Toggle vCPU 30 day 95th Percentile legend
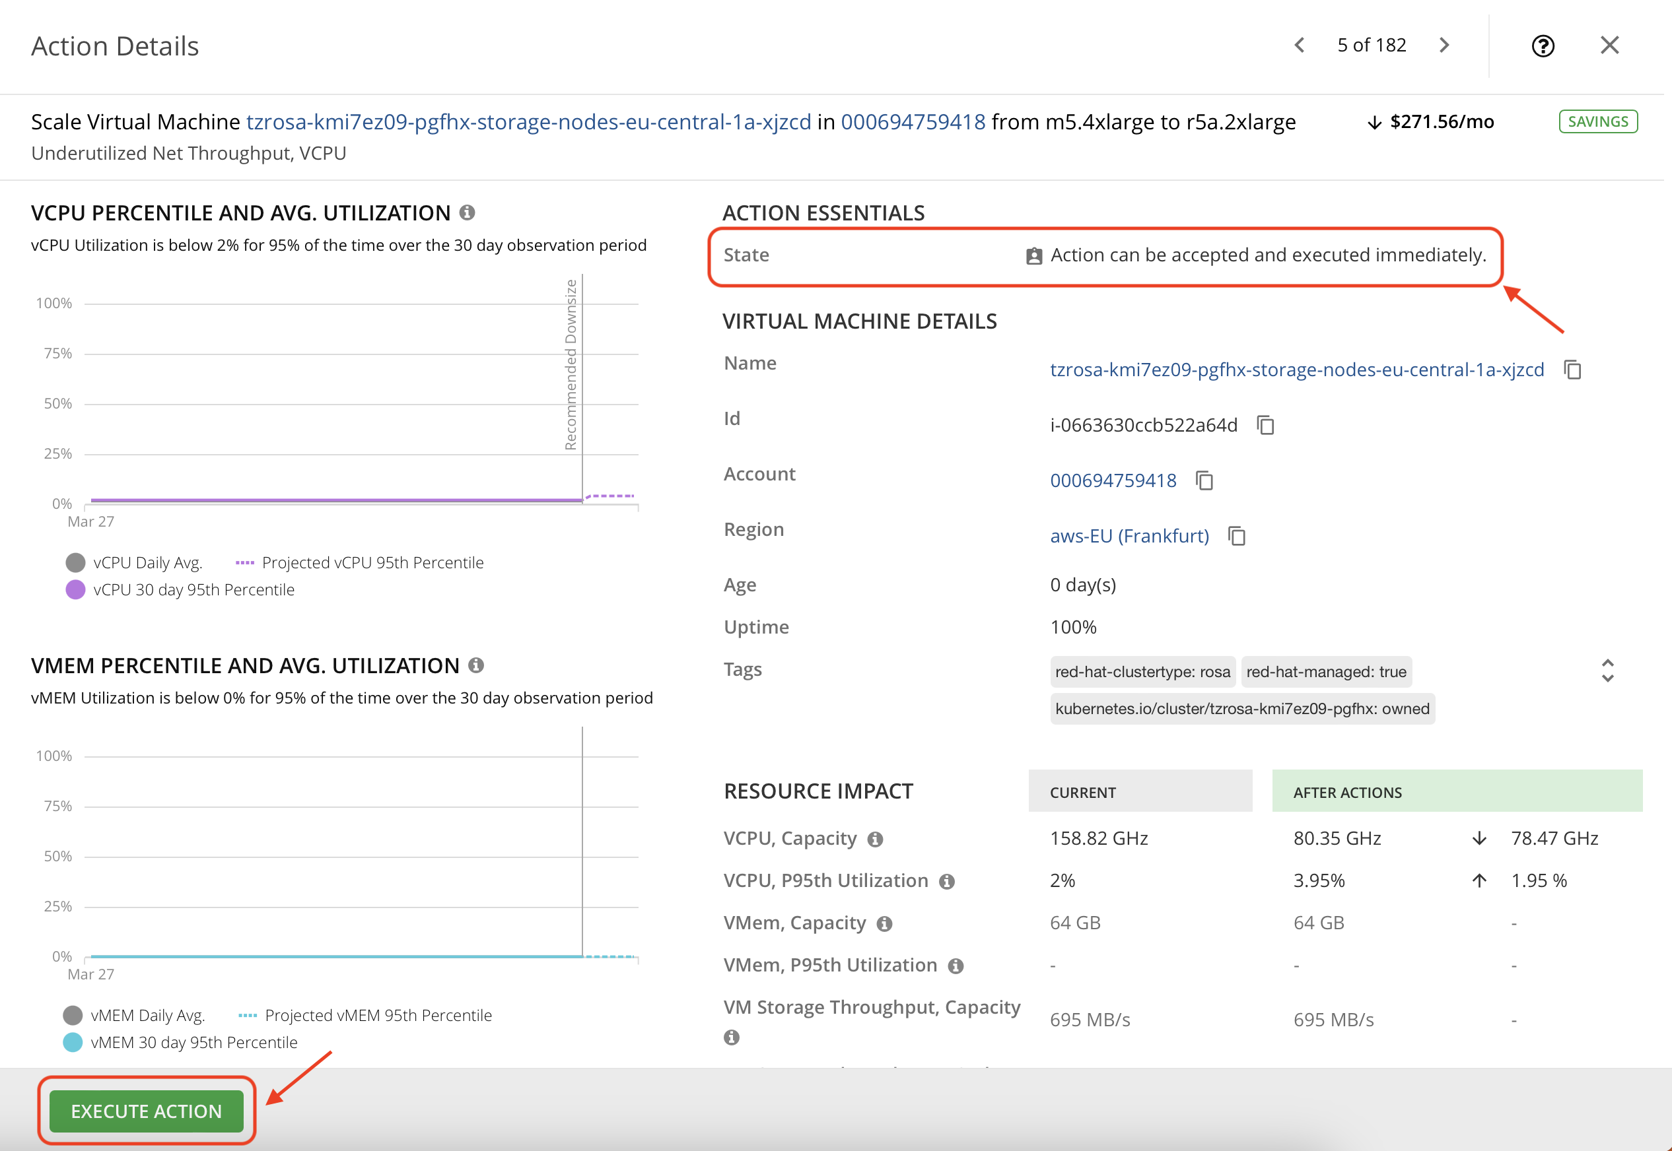Image resolution: width=1672 pixels, height=1151 pixels. 180,590
